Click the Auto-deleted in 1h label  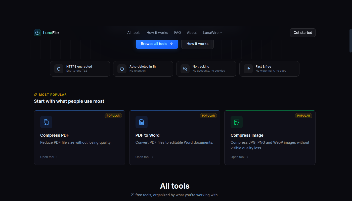(x=143, y=67)
